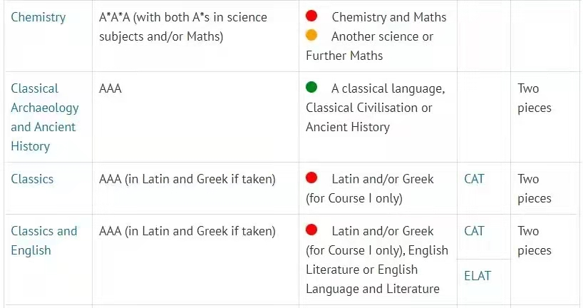This screenshot has width=583, height=308.
Task: Click red dot beside Chemistry and Maths
Action: 311,16
